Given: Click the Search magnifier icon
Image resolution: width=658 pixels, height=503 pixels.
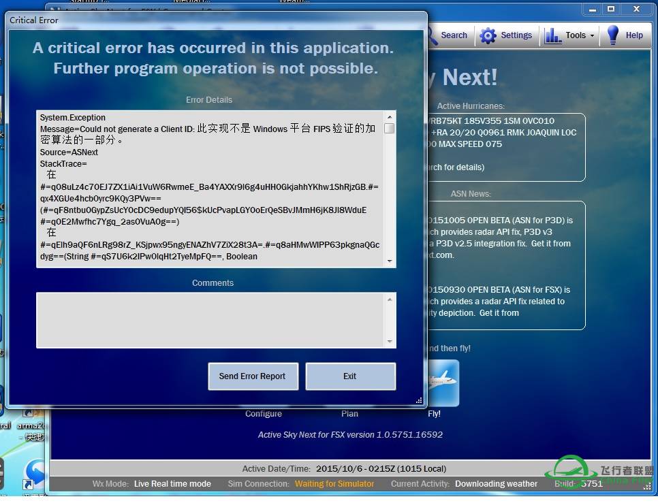Looking at the screenshot, I should 432,35.
